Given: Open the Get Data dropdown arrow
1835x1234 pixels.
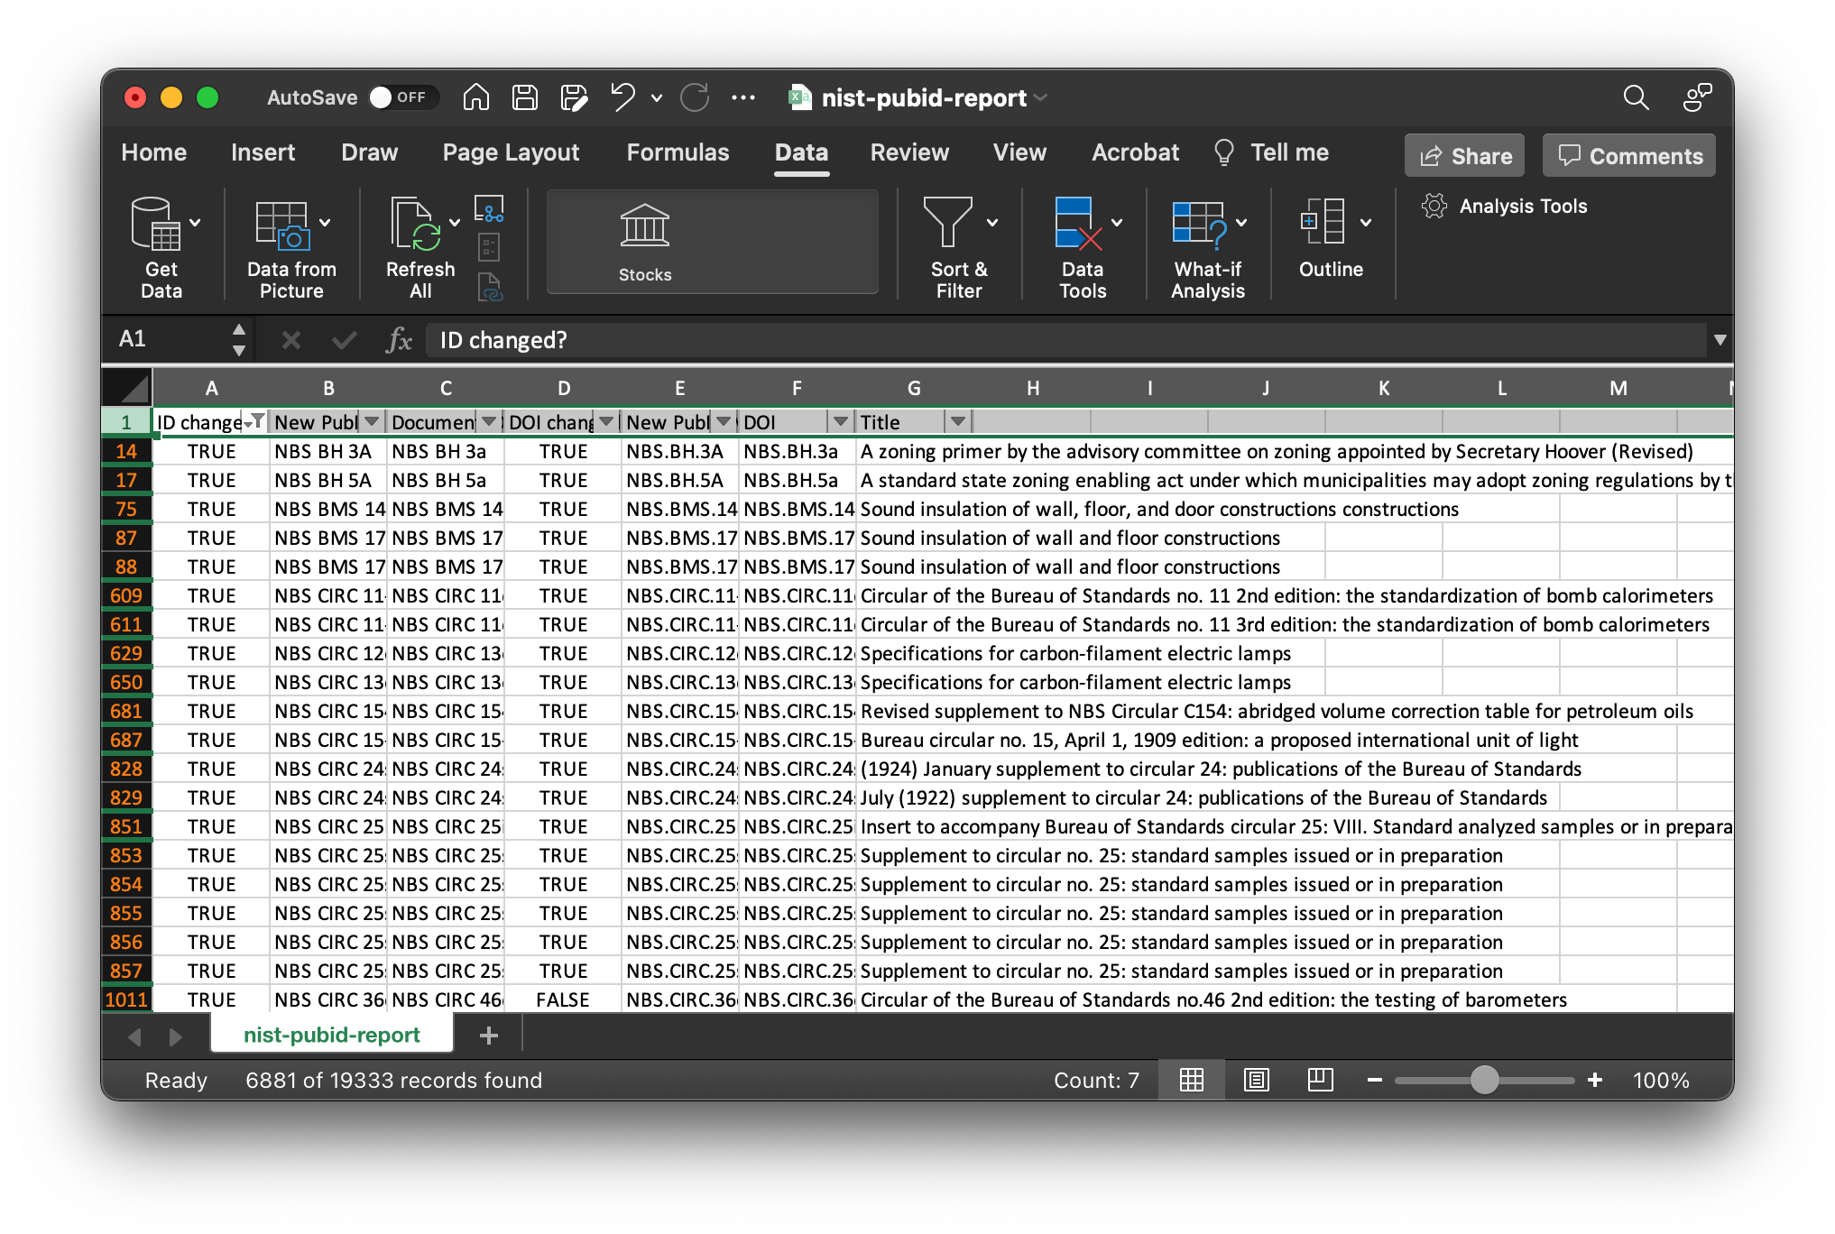Looking at the screenshot, I should tap(195, 223).
